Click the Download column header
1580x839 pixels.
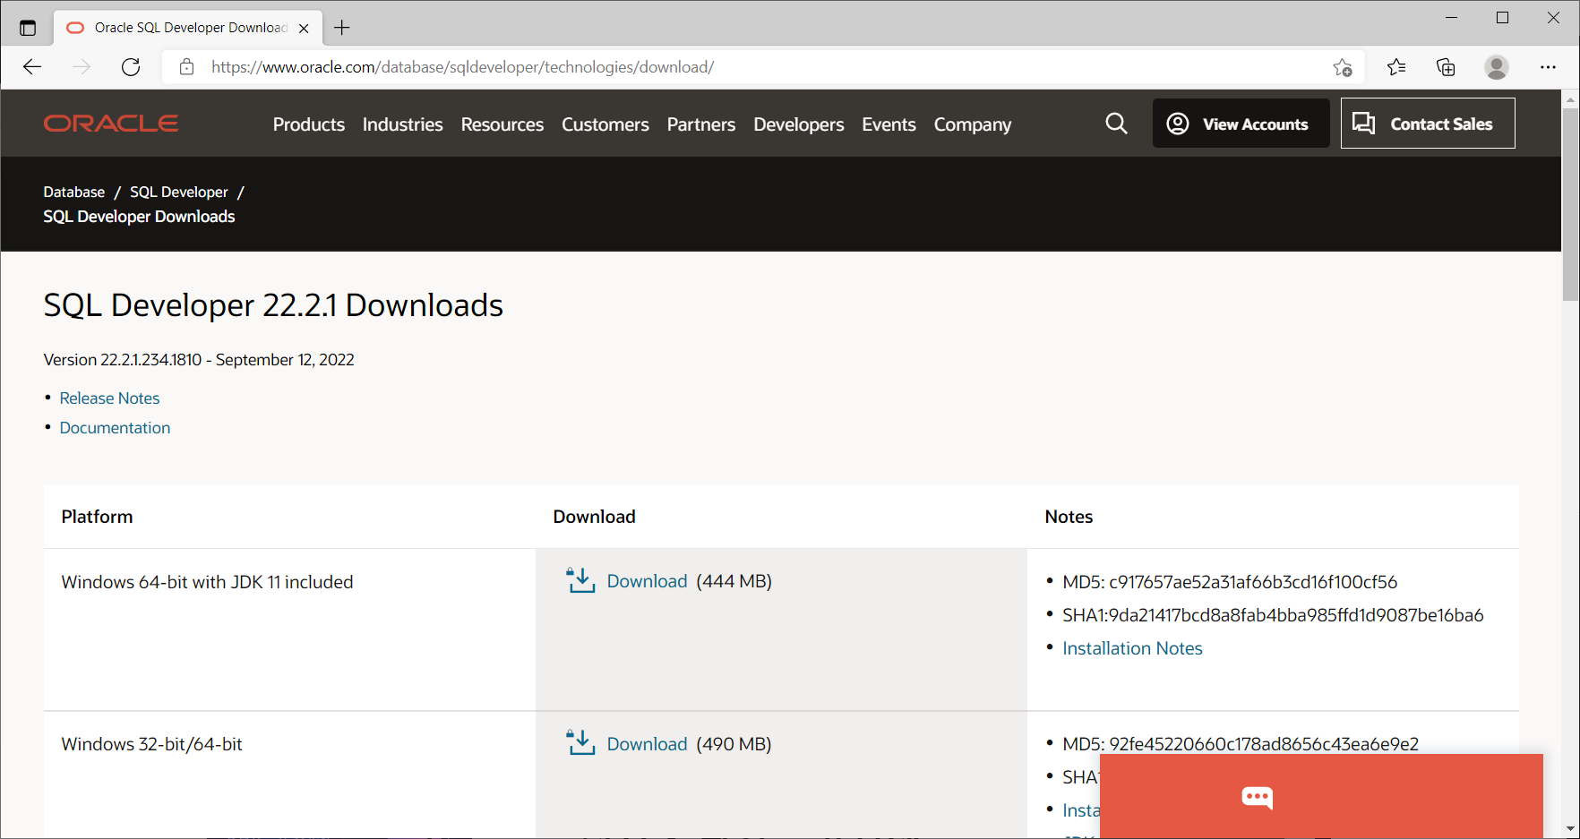594,517
